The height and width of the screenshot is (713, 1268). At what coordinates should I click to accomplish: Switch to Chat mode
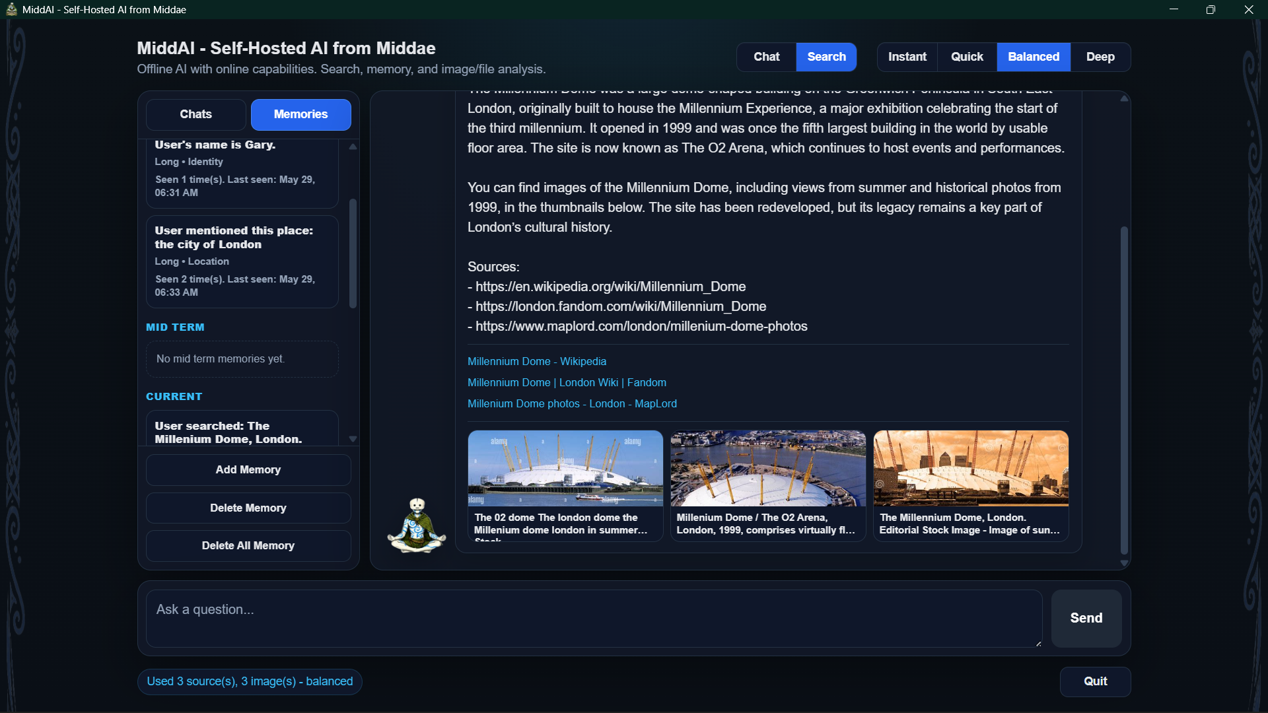(766, 57)
